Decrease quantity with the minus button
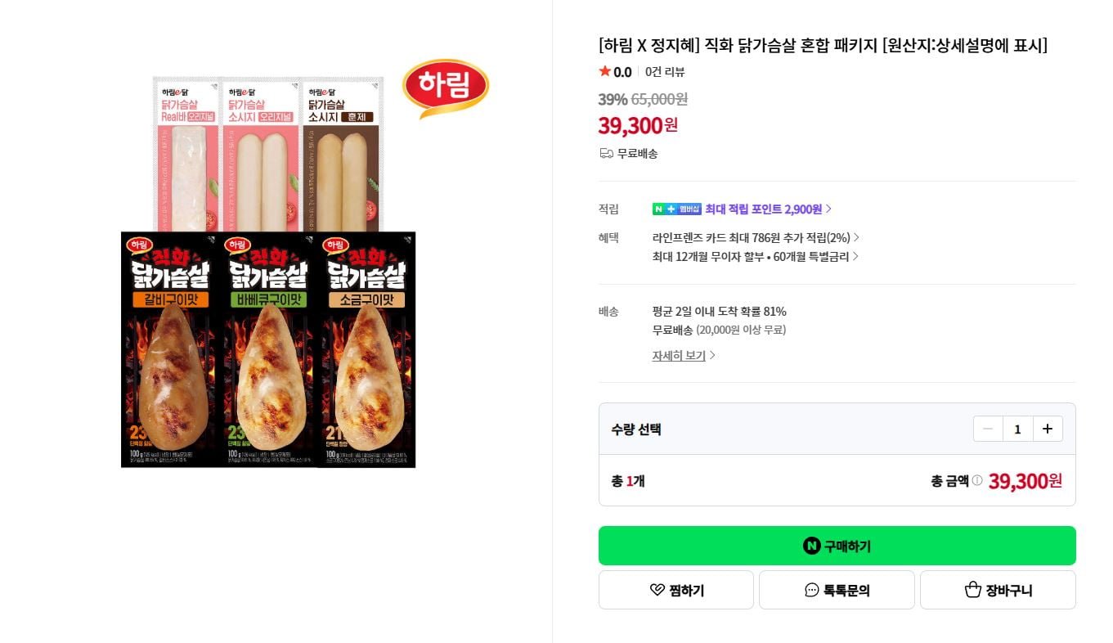 click(988, 429)
